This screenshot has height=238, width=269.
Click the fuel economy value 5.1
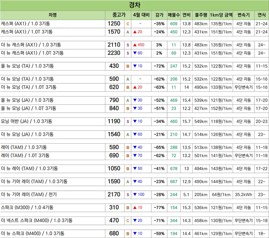click(186, 195)
